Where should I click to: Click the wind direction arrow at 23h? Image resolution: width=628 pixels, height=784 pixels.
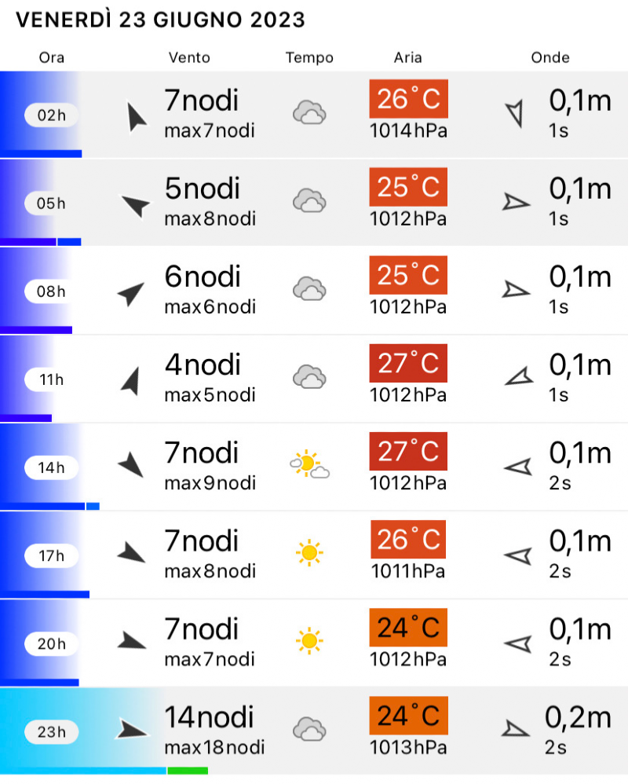[132, 730]
